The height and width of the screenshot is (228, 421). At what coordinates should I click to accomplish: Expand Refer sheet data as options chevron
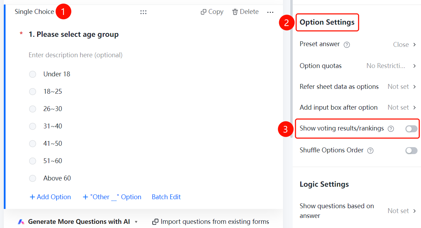[x=414, y=87]
